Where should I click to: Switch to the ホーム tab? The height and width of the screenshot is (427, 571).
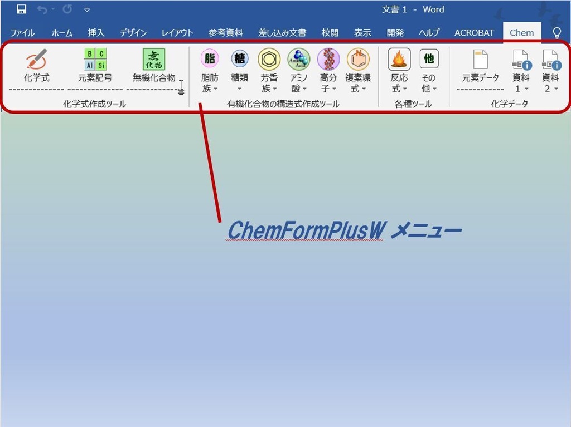pos(62,33)
